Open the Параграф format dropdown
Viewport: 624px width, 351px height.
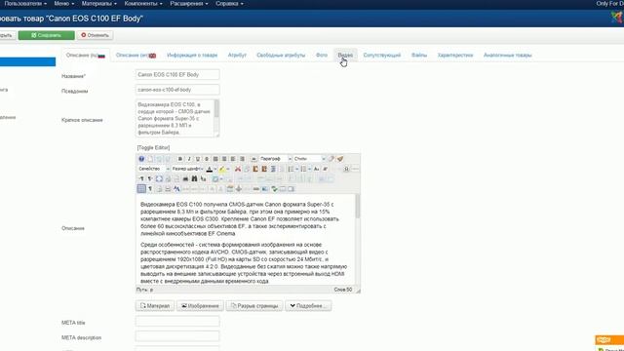click(275, 159)
